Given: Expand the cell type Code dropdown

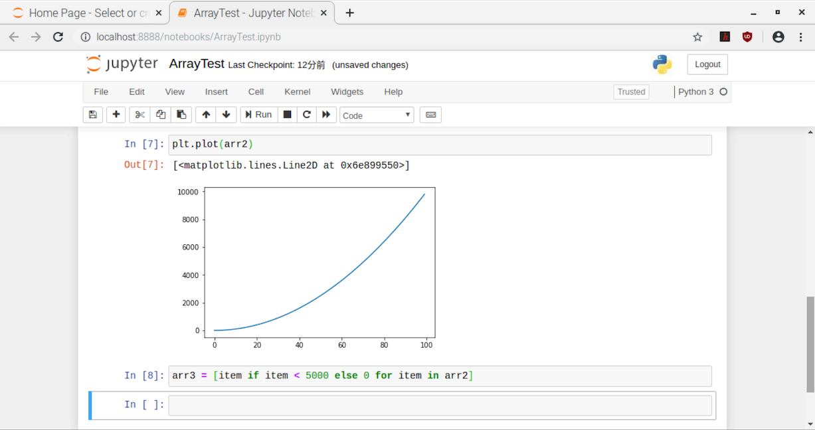Looking at the screenshot, I should [x=377, y=115].
